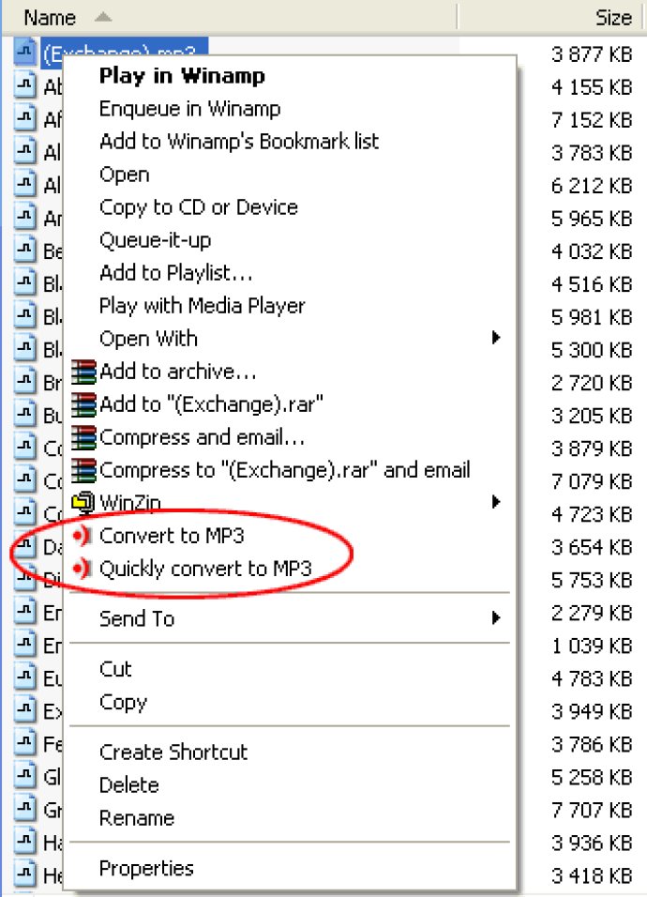647x897 pixels.
Task: Click the 7 707 KB size value
Action: point(592,810)
